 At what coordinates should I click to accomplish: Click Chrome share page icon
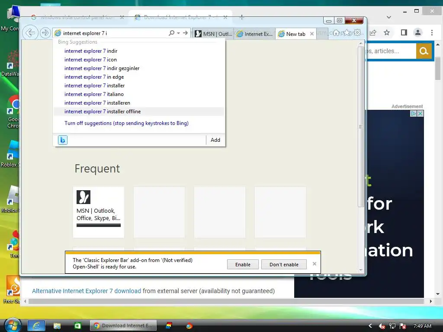click(373, 33)
